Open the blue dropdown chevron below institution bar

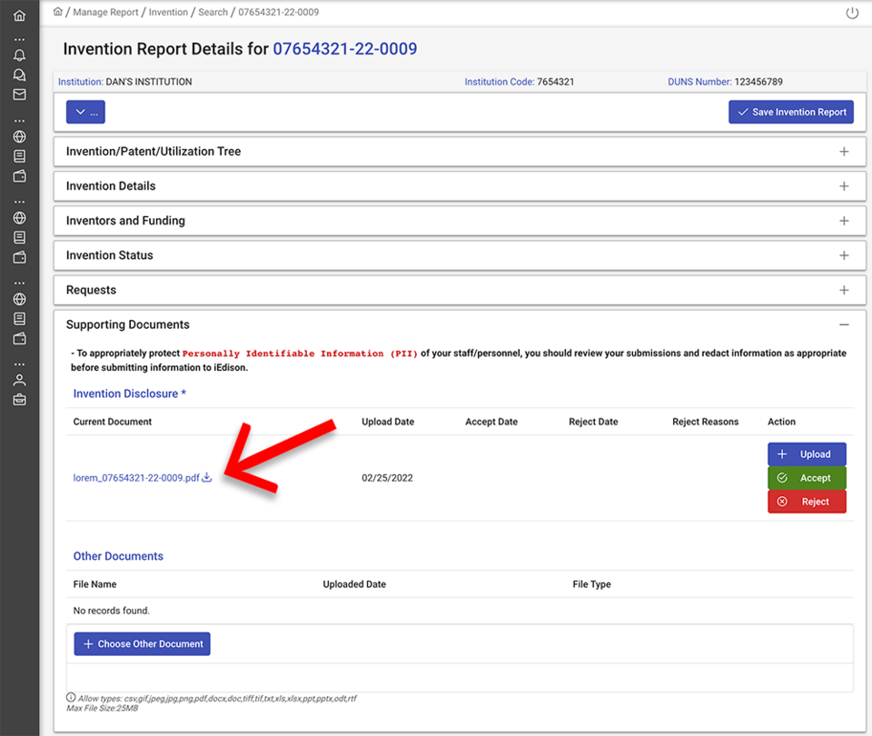point(84,112)
